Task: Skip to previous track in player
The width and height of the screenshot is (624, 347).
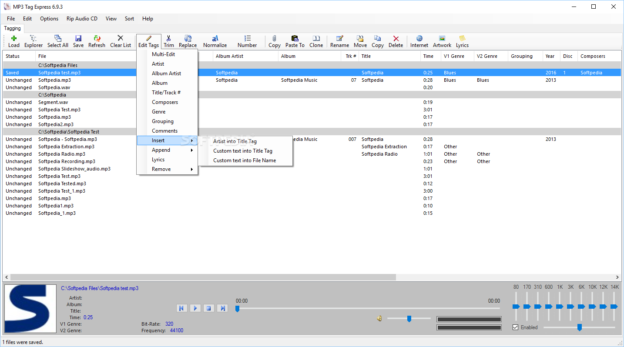Action: 181,308
